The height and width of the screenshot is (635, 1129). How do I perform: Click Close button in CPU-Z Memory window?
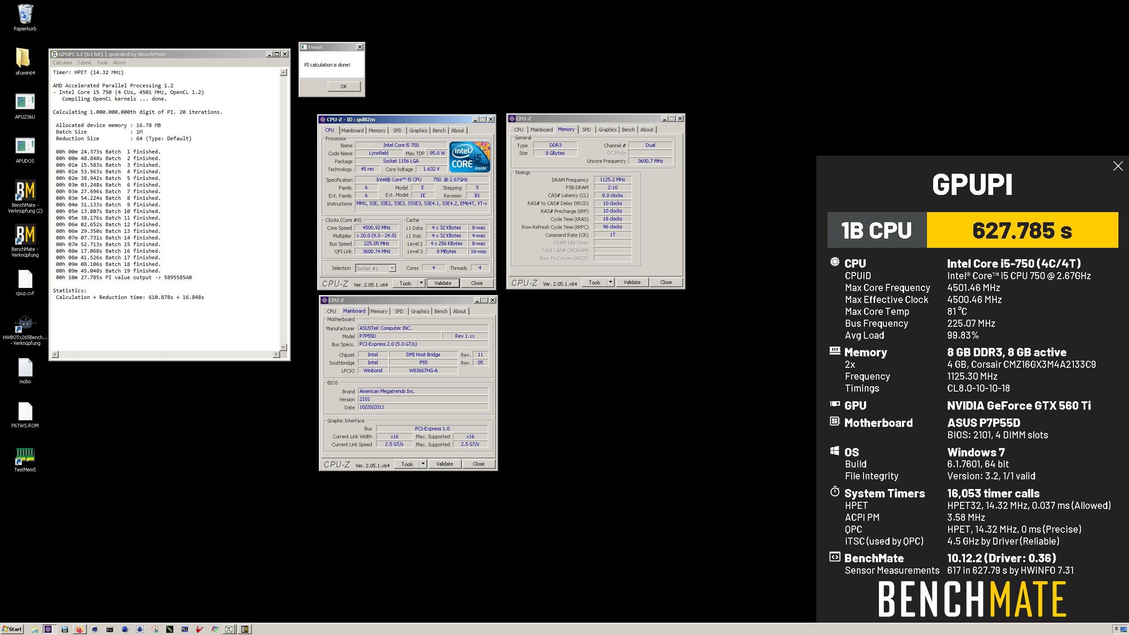coord(666,282)
